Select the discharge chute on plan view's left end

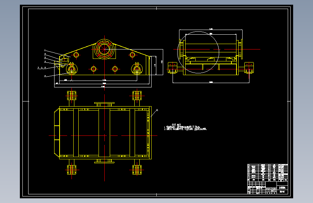57,133
